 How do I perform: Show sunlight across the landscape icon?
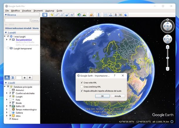[84, 15]
